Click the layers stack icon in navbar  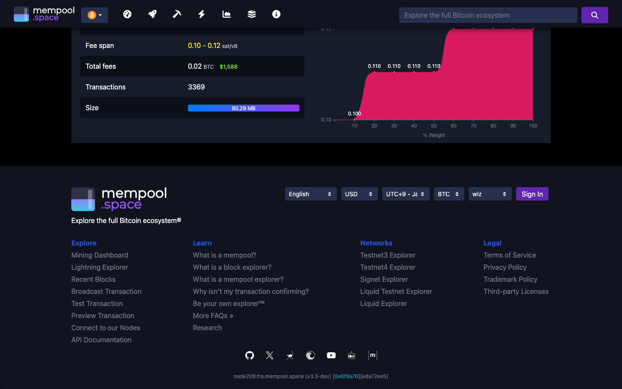(251, 14)
